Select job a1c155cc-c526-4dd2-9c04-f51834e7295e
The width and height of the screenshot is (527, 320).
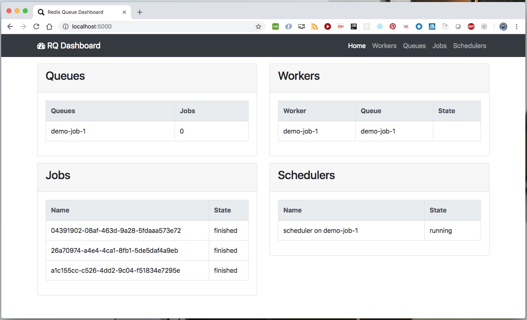[x=115, y=270]
